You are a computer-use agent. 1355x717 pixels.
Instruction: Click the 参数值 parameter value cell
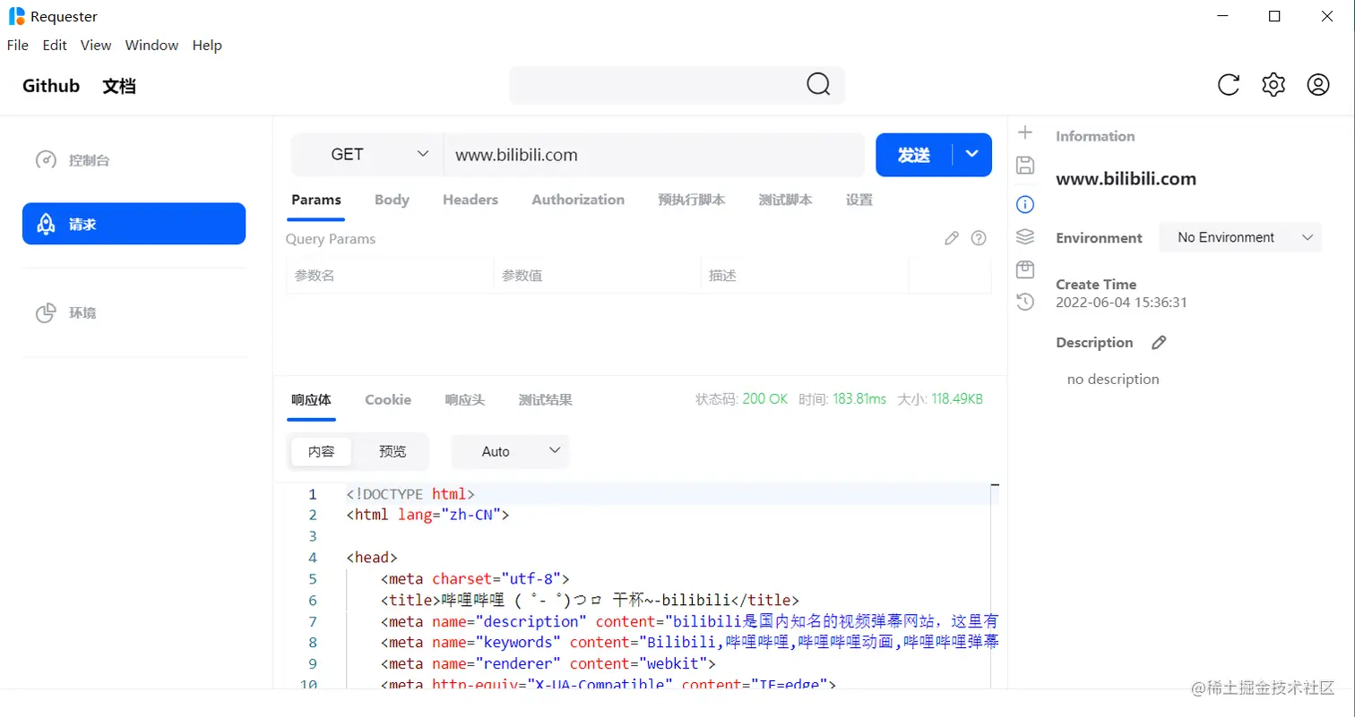[597, 276]
